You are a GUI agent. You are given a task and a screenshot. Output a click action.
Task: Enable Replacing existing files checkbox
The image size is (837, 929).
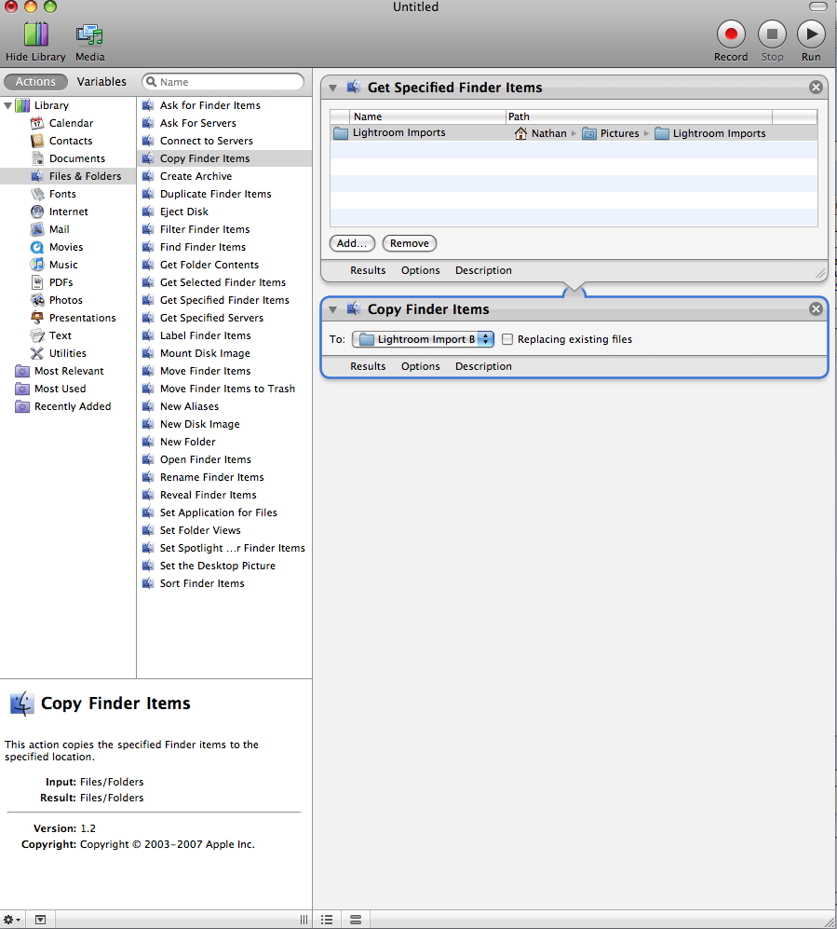click(x=507, y=339)
